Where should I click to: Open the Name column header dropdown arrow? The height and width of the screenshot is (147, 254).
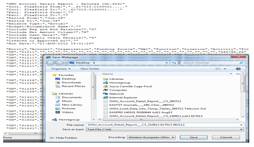[231, 74]
